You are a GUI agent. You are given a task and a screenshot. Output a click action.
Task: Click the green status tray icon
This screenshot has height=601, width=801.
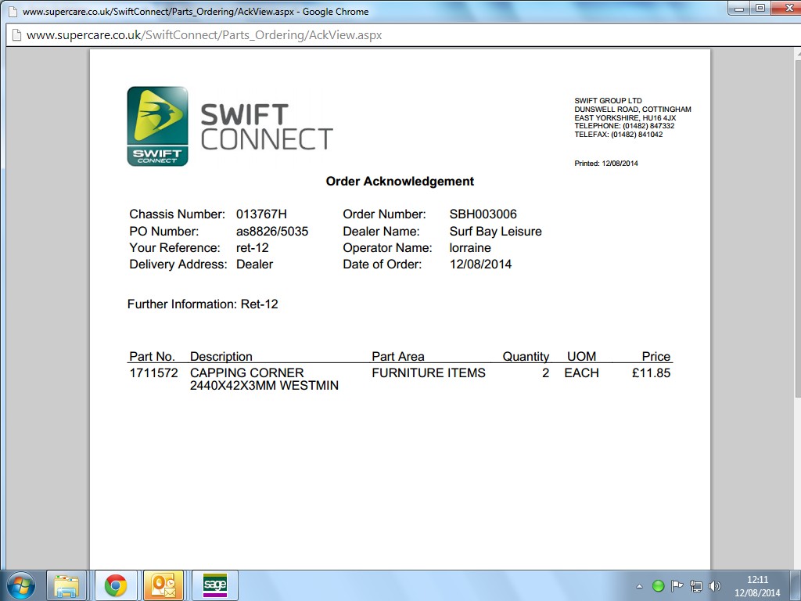tap(658, 586)
